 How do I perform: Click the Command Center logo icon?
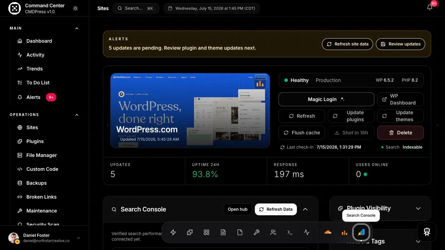[14, 8]
